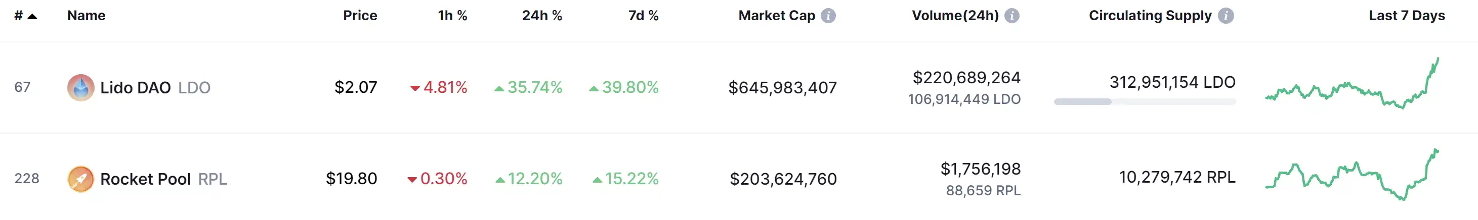Click the rank sort arrow icon
The width and height of the screenshot is (1478, 220).
33,16
